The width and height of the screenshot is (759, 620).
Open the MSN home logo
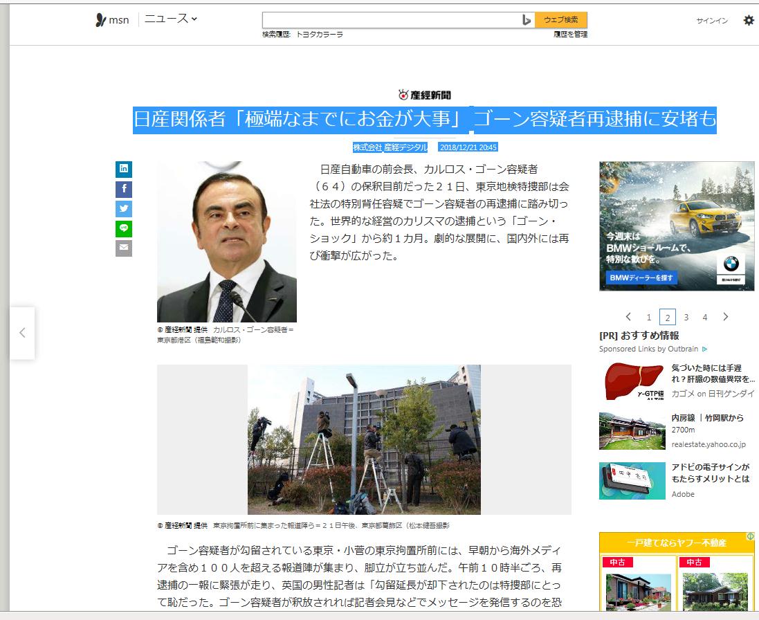pos(112,20)
